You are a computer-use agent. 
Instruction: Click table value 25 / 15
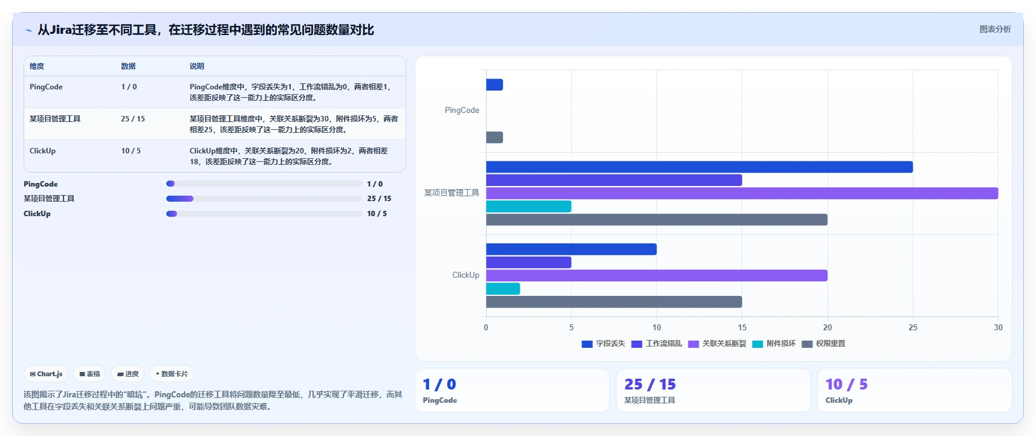click(133, 119)
